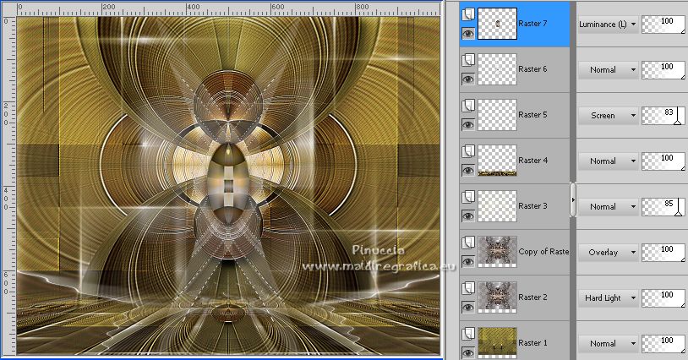Click the Raster 6 layer type icon
Screen dimensions: 688x360
click(x=468, y=60)
